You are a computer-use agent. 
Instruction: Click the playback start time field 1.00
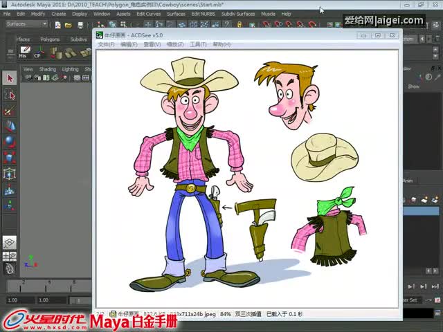(52, 300)
